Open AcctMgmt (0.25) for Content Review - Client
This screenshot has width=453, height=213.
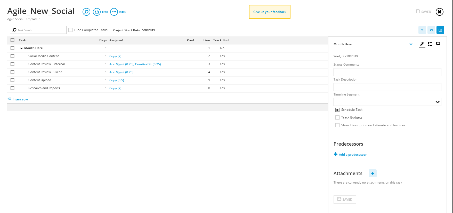click(122, 72)
